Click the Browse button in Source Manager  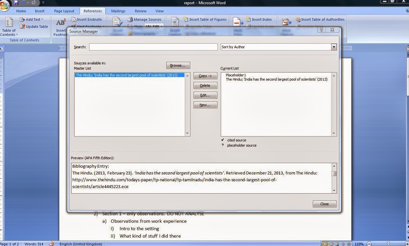tap(178, 65)
